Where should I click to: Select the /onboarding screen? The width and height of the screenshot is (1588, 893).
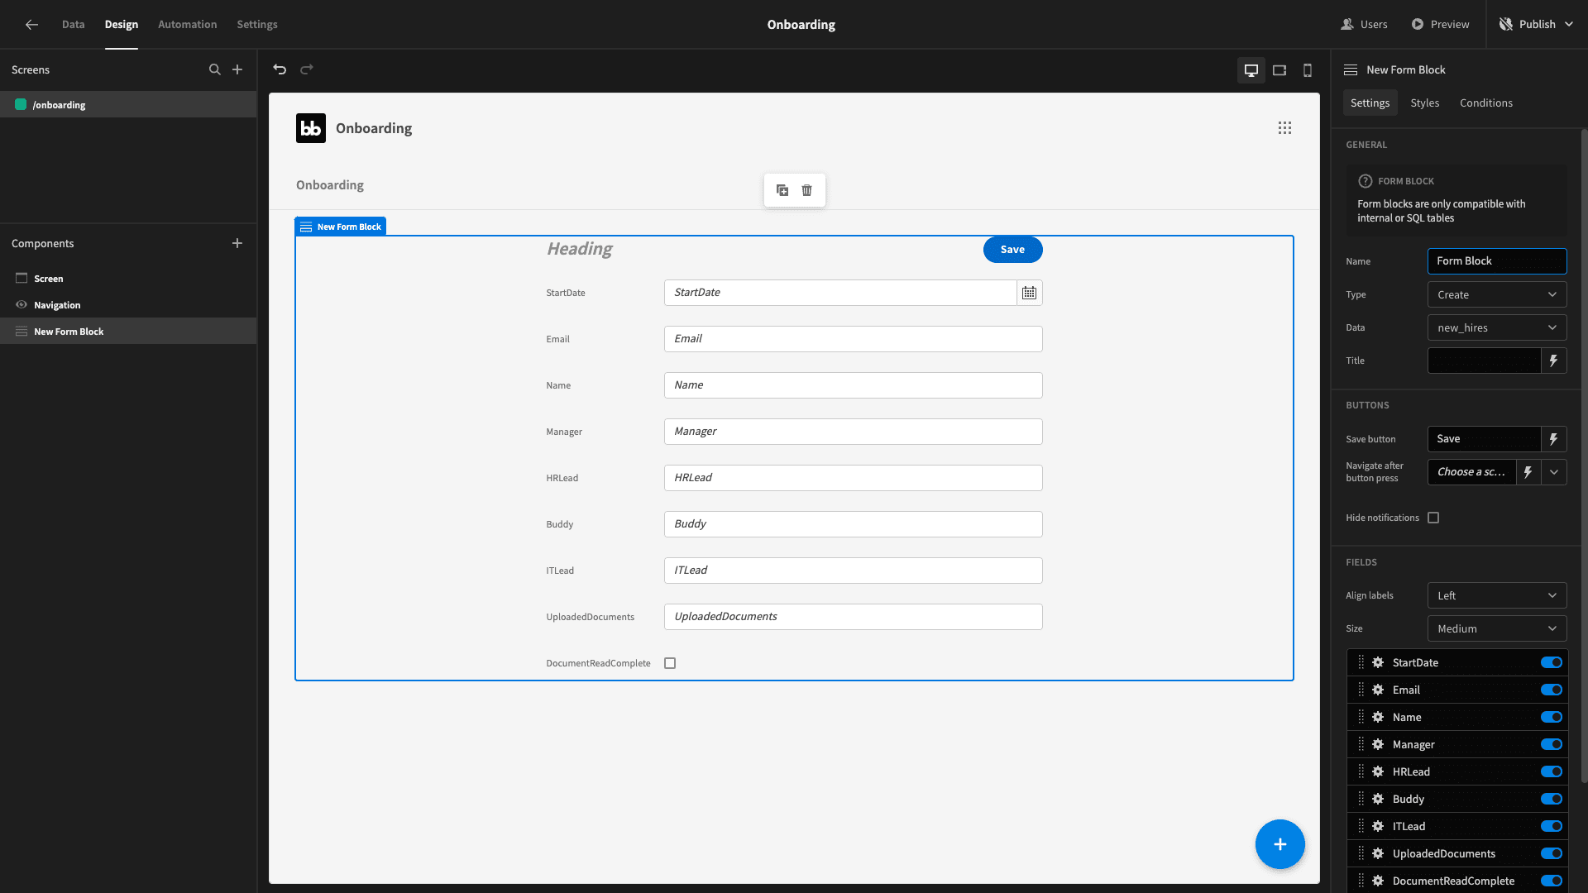(128, 105)
